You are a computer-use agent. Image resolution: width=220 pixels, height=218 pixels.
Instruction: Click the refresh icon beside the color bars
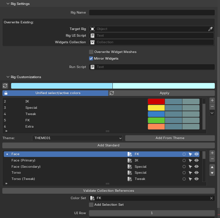(x=5, y=86)
